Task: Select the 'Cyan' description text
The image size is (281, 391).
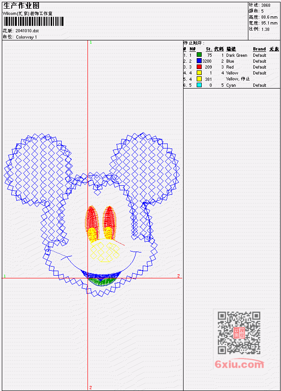Action: [231, 85]
